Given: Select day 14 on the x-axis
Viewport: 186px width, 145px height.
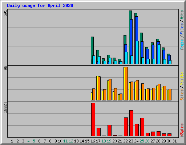Looking at the screenshot, I should (82, 141).
